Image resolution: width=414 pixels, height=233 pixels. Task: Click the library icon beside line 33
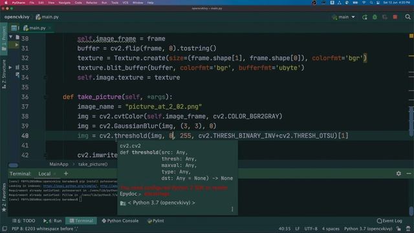[x=17, y=67]
